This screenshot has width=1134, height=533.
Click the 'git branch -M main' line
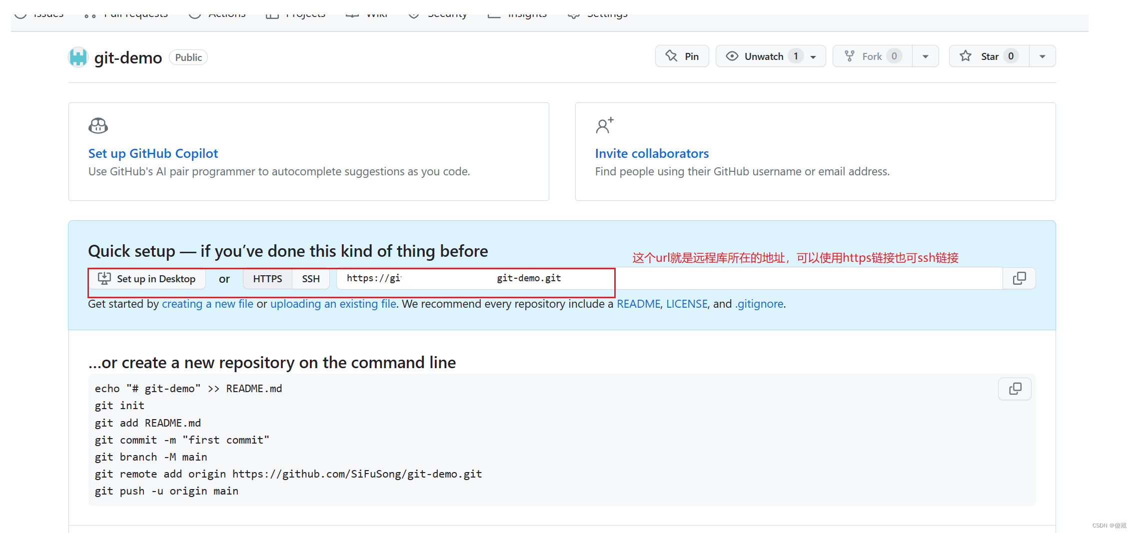(x=151, y=457)
